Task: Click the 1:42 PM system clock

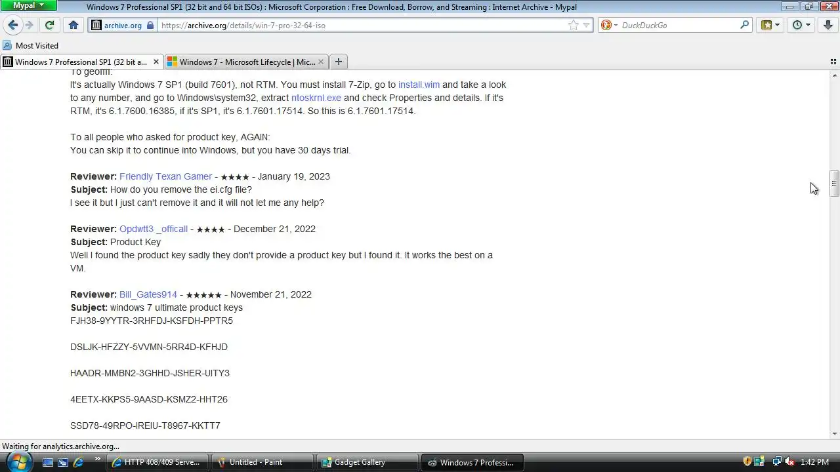Action: click(x=814, y=462)
